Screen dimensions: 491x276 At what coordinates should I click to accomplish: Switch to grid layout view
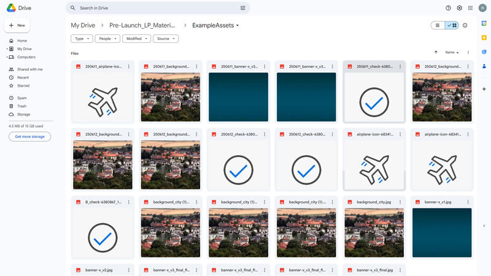coord(452,25)
